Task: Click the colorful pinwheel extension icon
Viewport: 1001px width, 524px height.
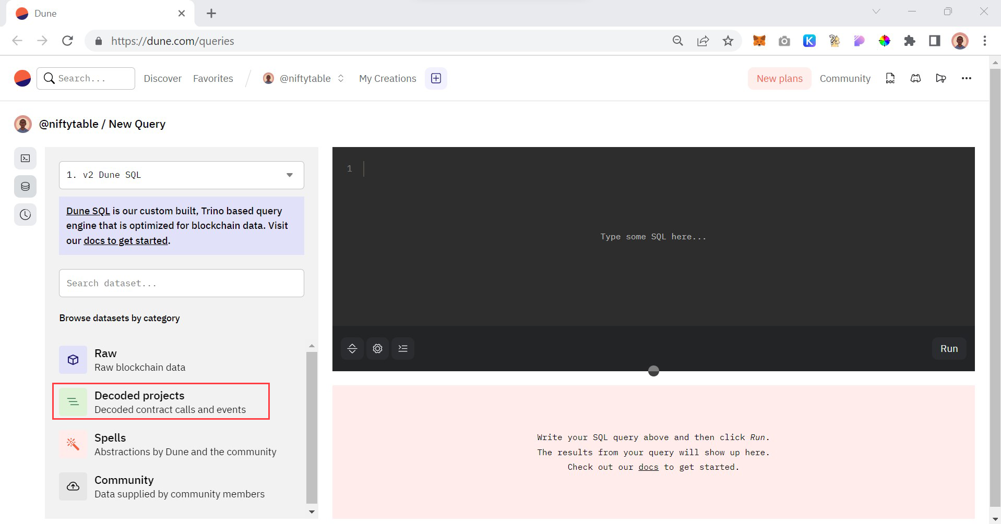Action: (x=885, y=41)
